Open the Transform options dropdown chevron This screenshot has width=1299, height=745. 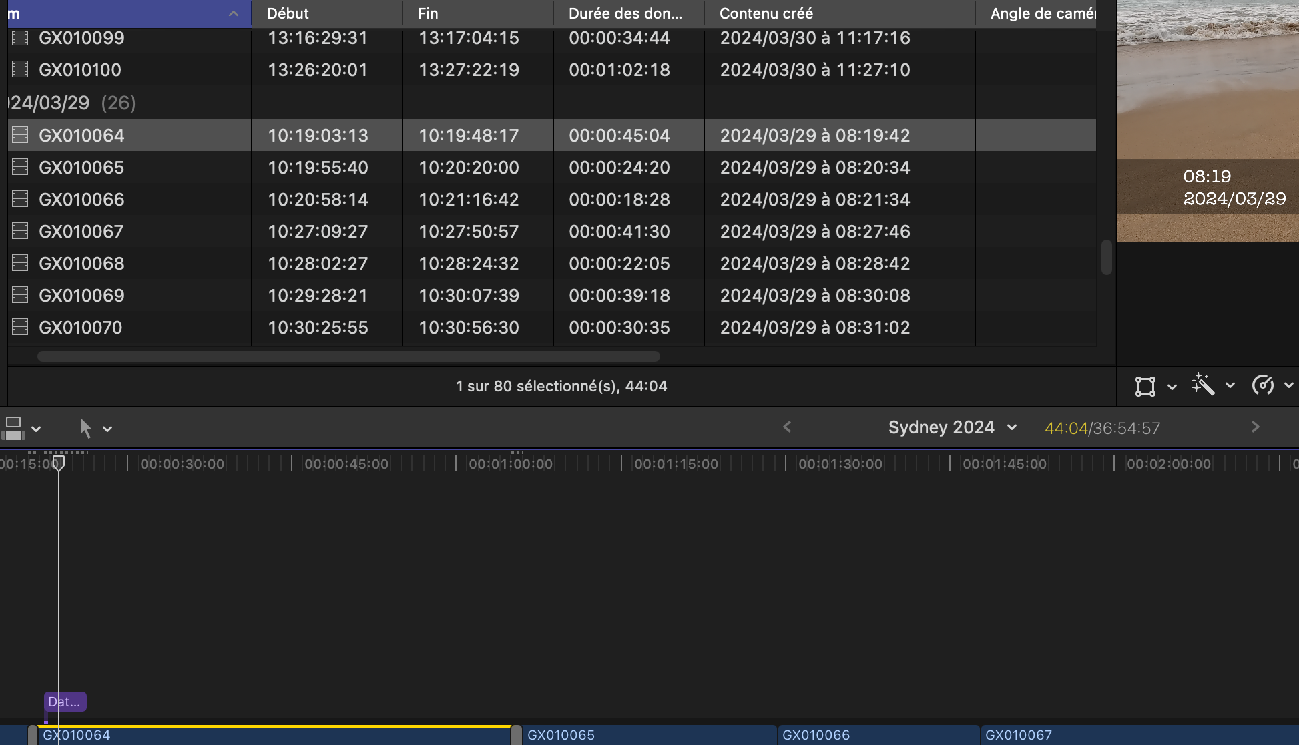click(1172, 387)
